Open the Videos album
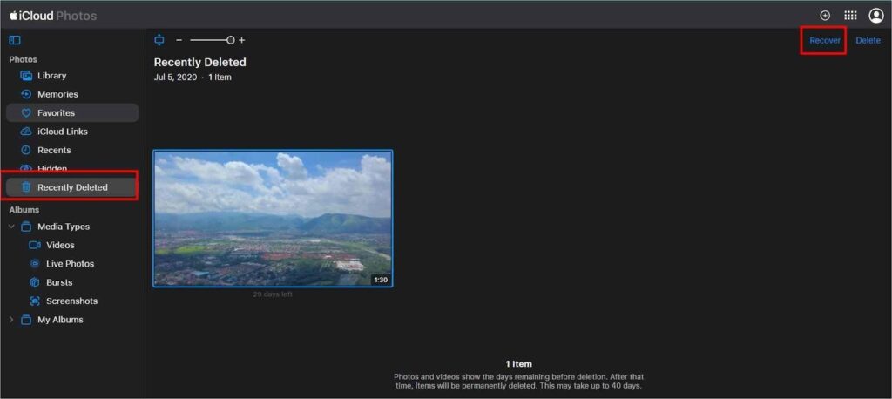Image resolution: width=892 pixels, height=399 pixels. point(60,246)
